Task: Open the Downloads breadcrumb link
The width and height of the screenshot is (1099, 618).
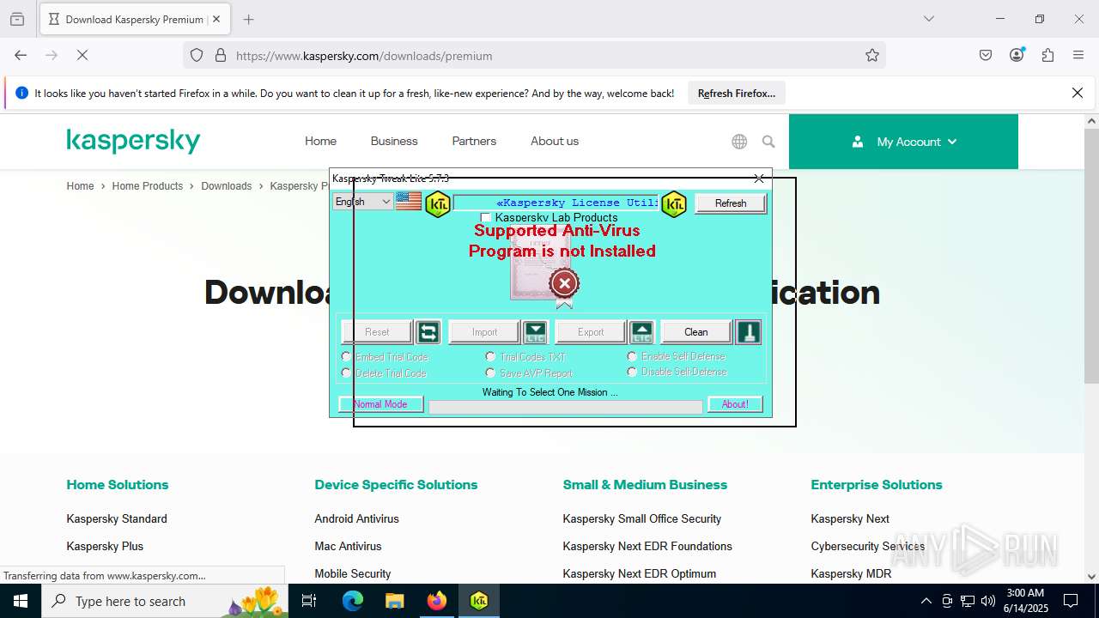Action: click(227, 185)
